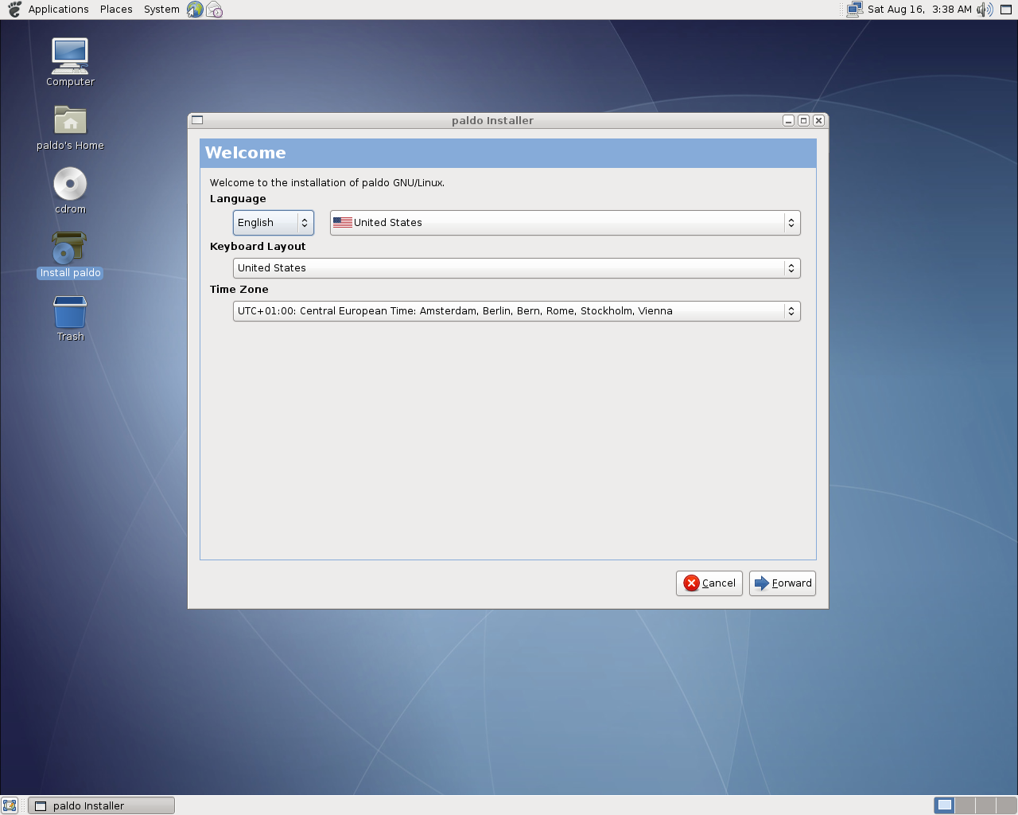This screenshot has height=815, width=1018.
Task: Open the installer window menu icon
Action: click(197, 120)
